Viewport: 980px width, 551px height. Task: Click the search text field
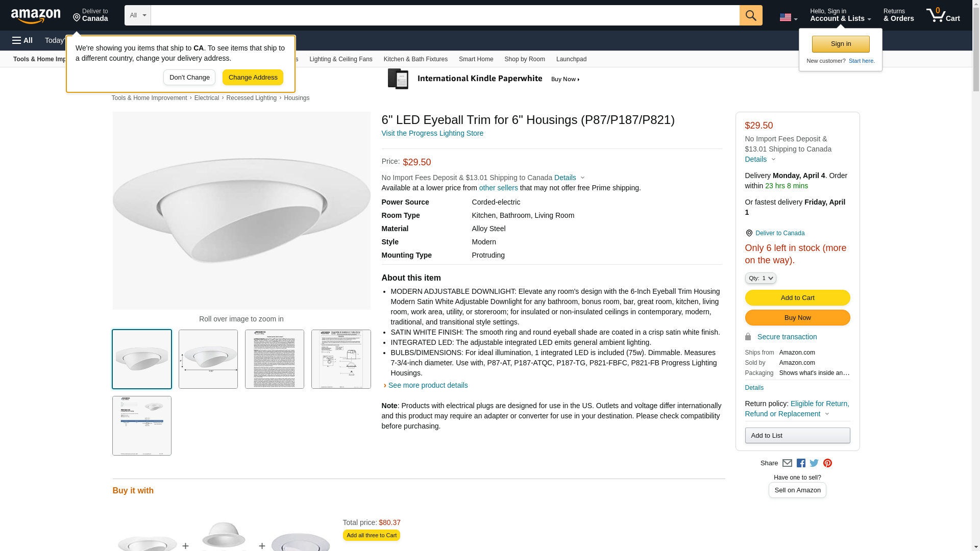pyautogui.click(x=445, y=15)
